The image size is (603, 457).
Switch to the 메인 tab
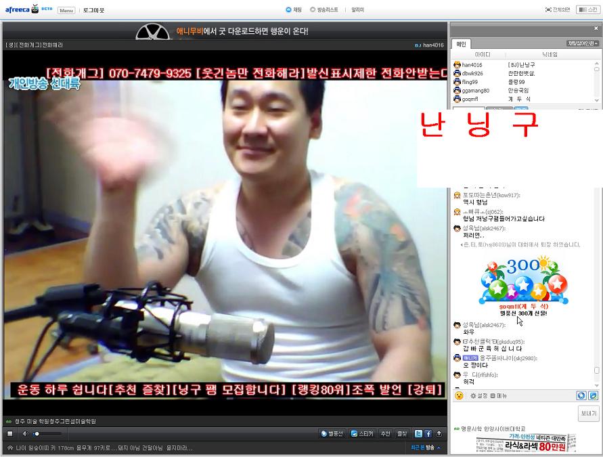(461, 44)
